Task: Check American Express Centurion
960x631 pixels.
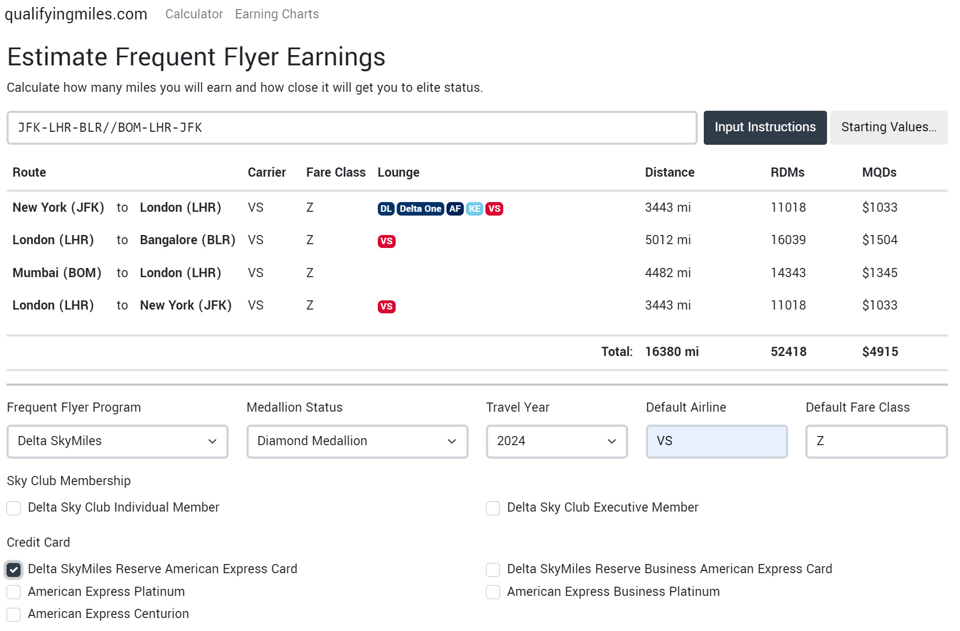Action: click(x=14, y=614)
